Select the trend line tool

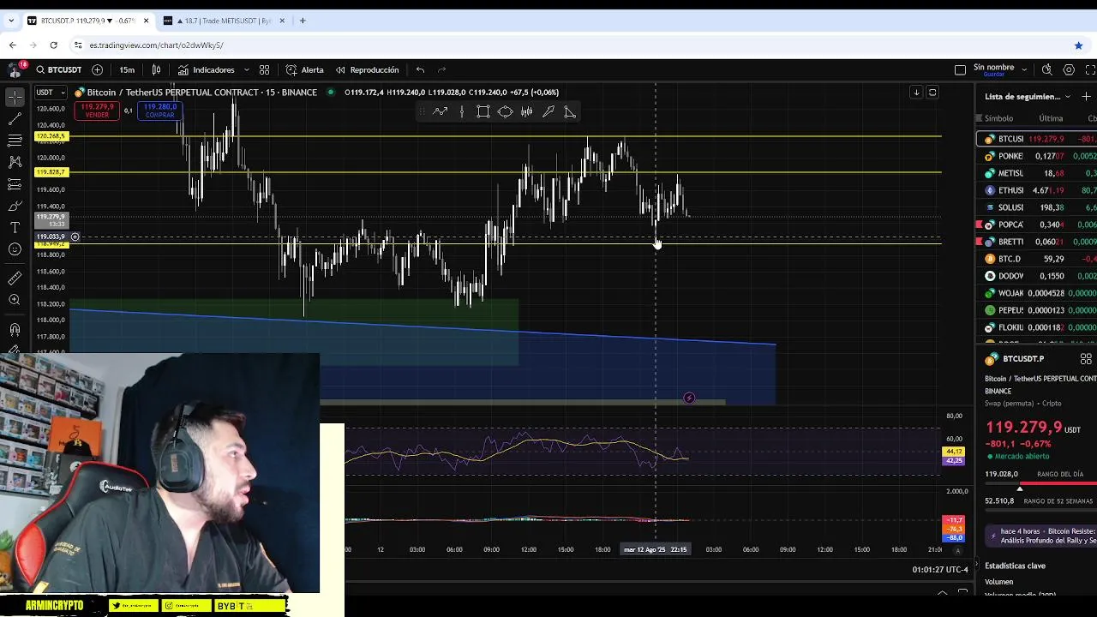point(15,118)
